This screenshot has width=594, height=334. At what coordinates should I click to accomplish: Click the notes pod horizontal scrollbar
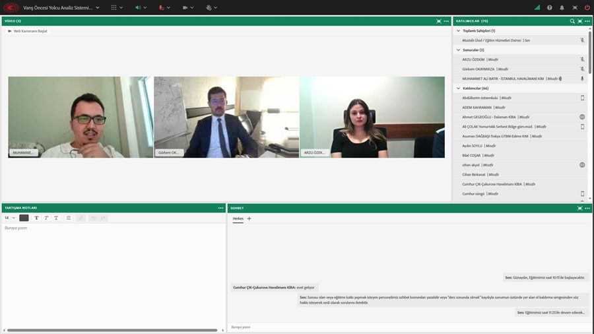tap(112, 330)
